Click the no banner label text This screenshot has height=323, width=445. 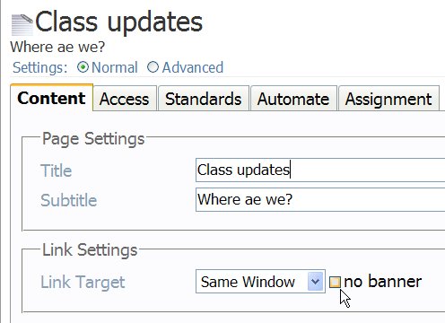tap(383, 282)
